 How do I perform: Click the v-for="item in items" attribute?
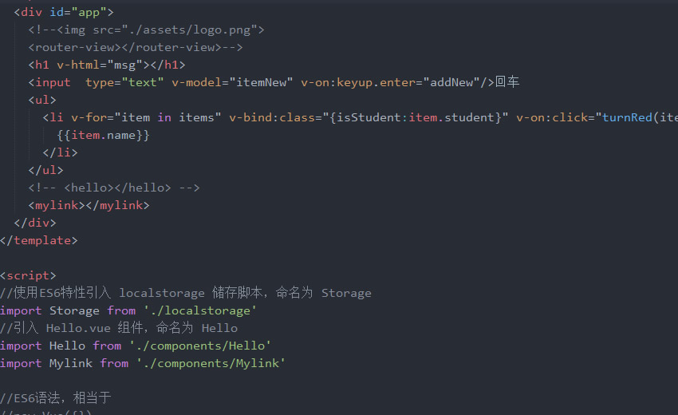click(146, 117)
